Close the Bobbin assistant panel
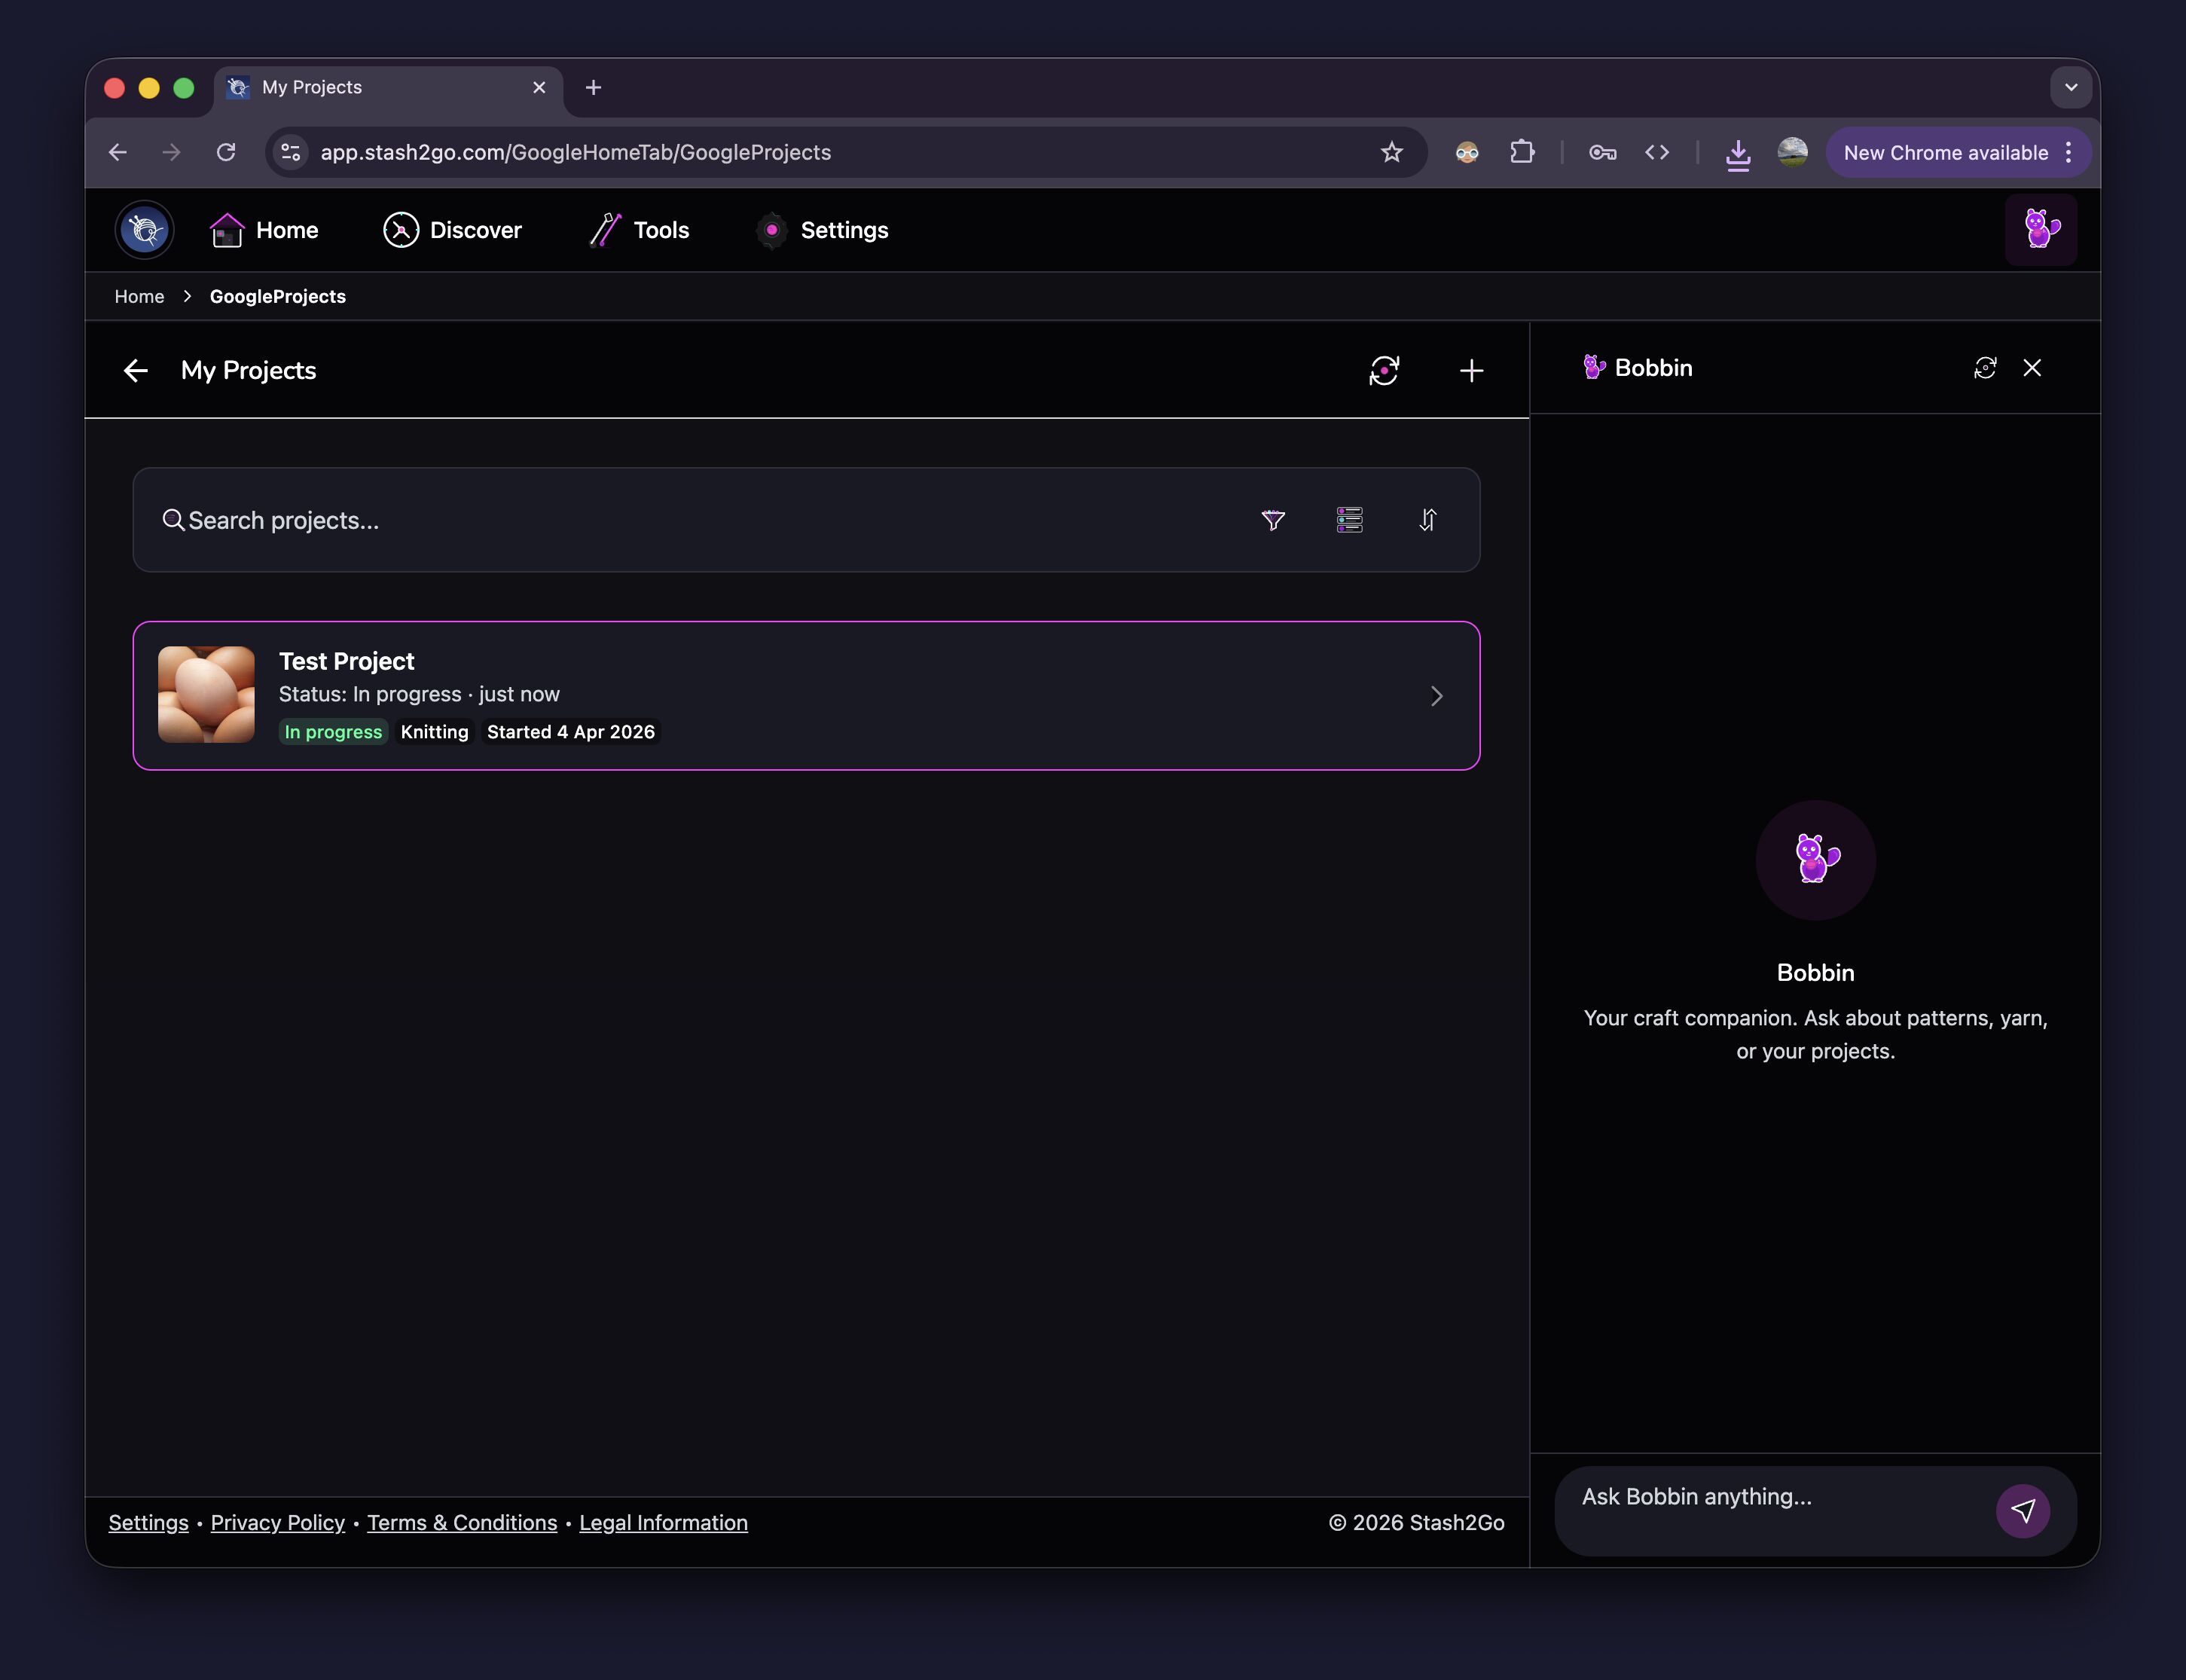2186x1680 pixels. [2032, 368]
